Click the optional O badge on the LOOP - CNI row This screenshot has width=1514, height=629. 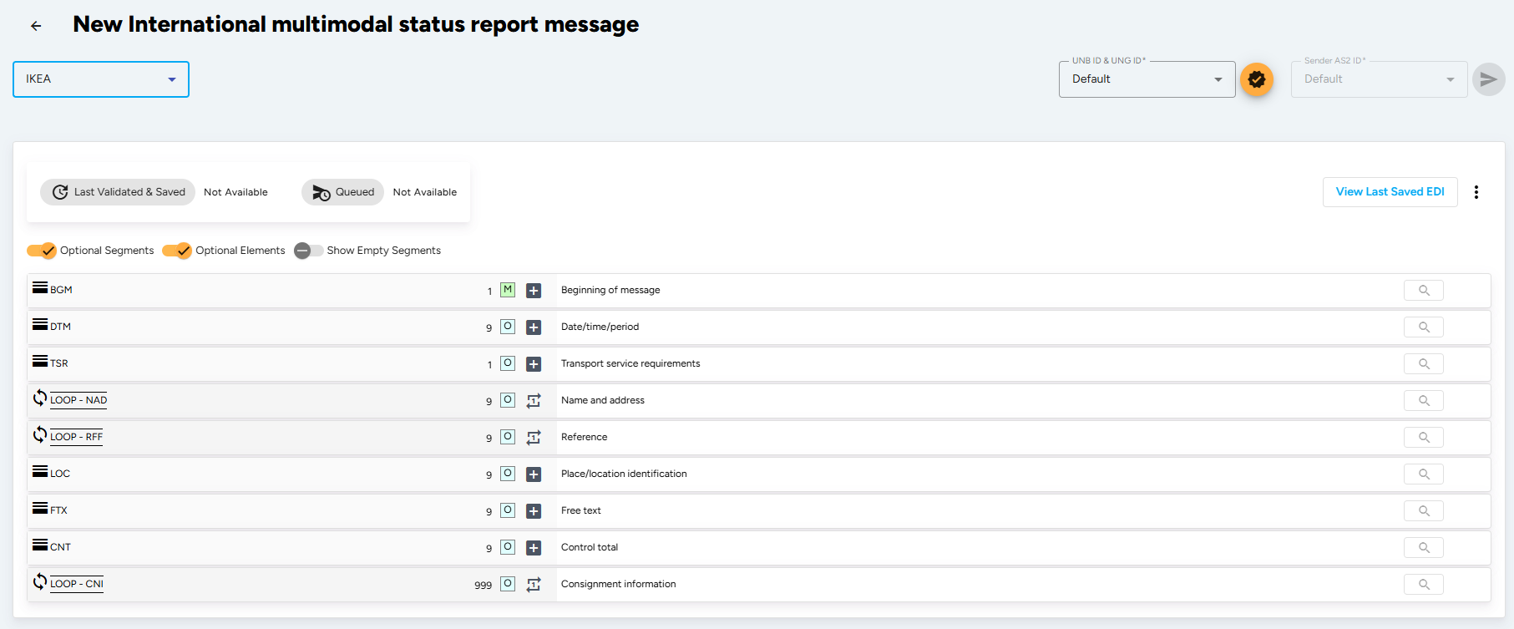(508, 584)
